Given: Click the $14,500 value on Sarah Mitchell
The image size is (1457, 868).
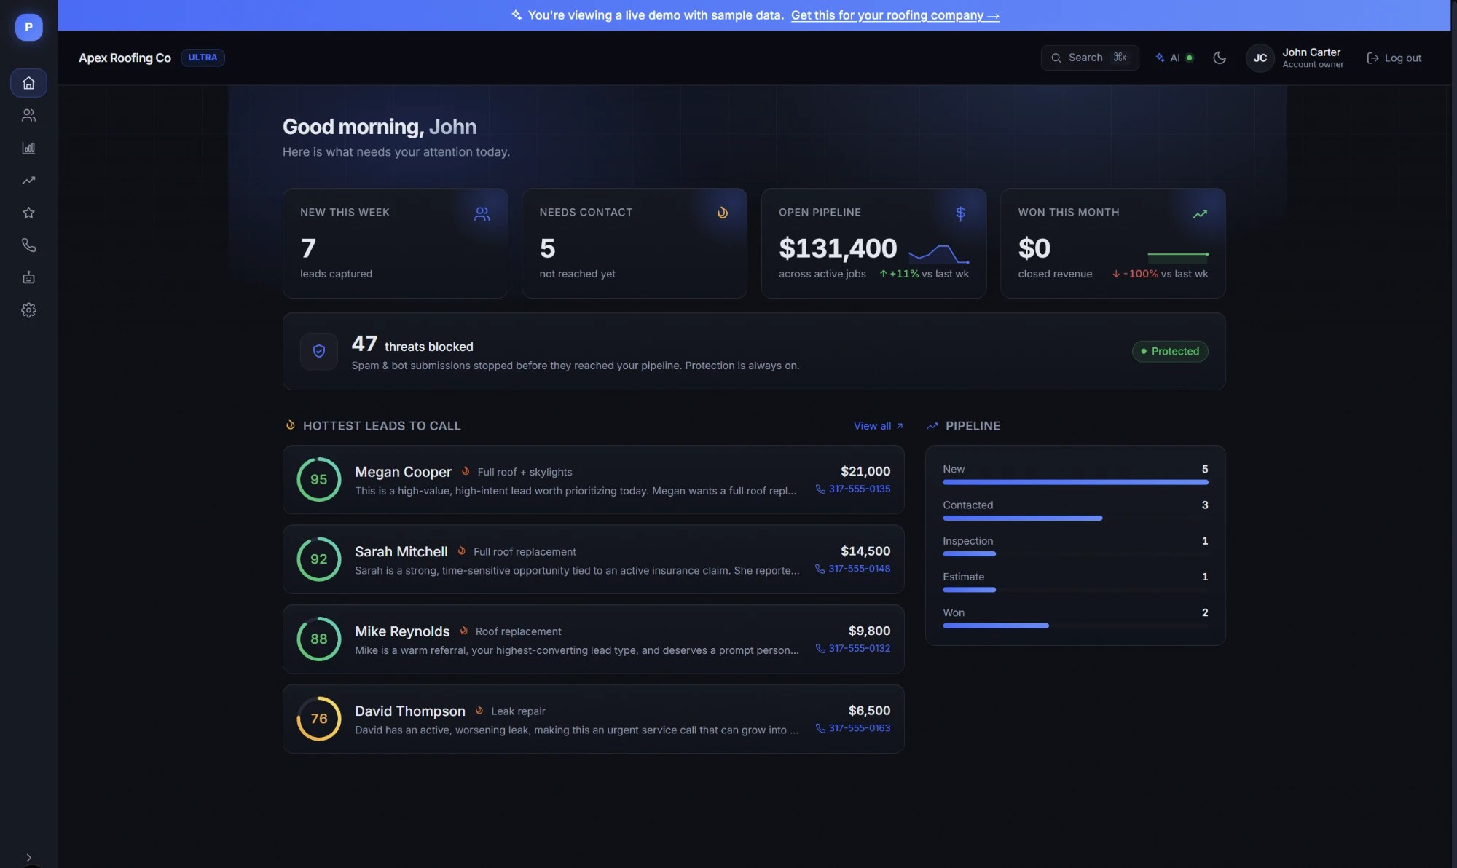Looking at the screenshot, I should 865,551.
